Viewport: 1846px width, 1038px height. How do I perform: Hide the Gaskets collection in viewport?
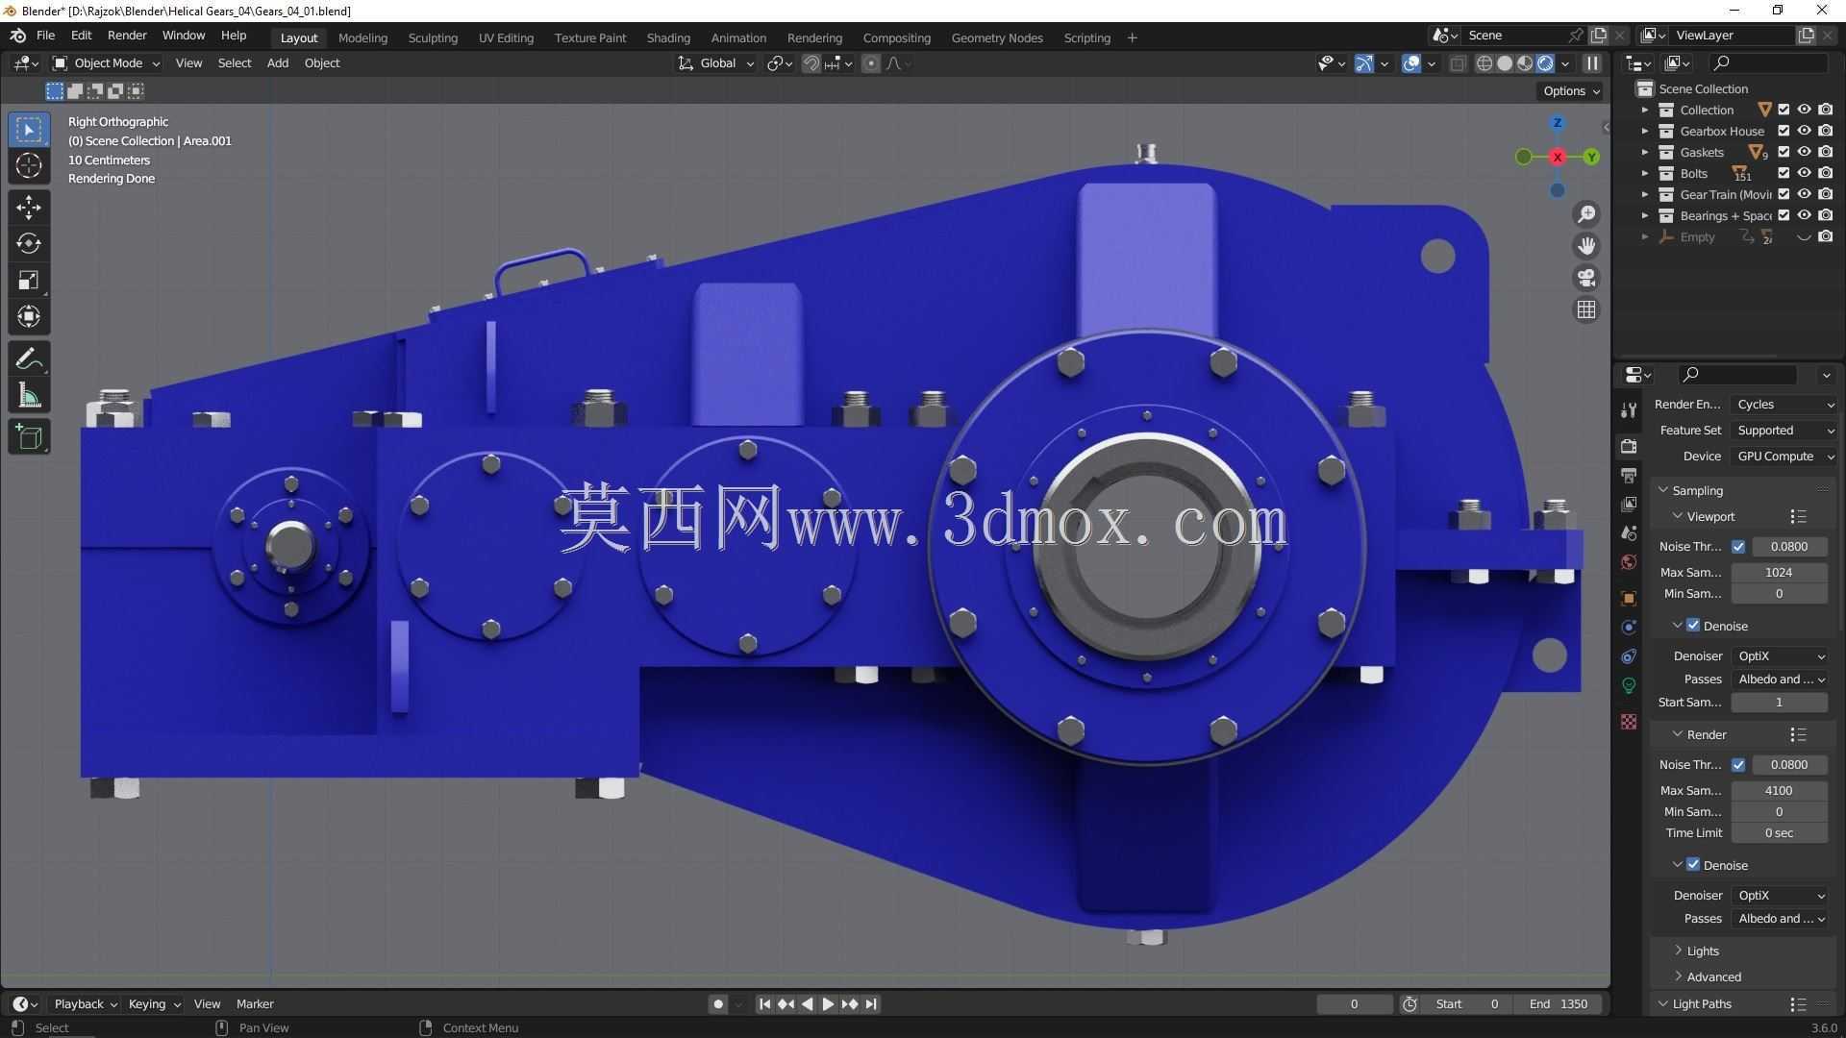tap(1805, 152)
